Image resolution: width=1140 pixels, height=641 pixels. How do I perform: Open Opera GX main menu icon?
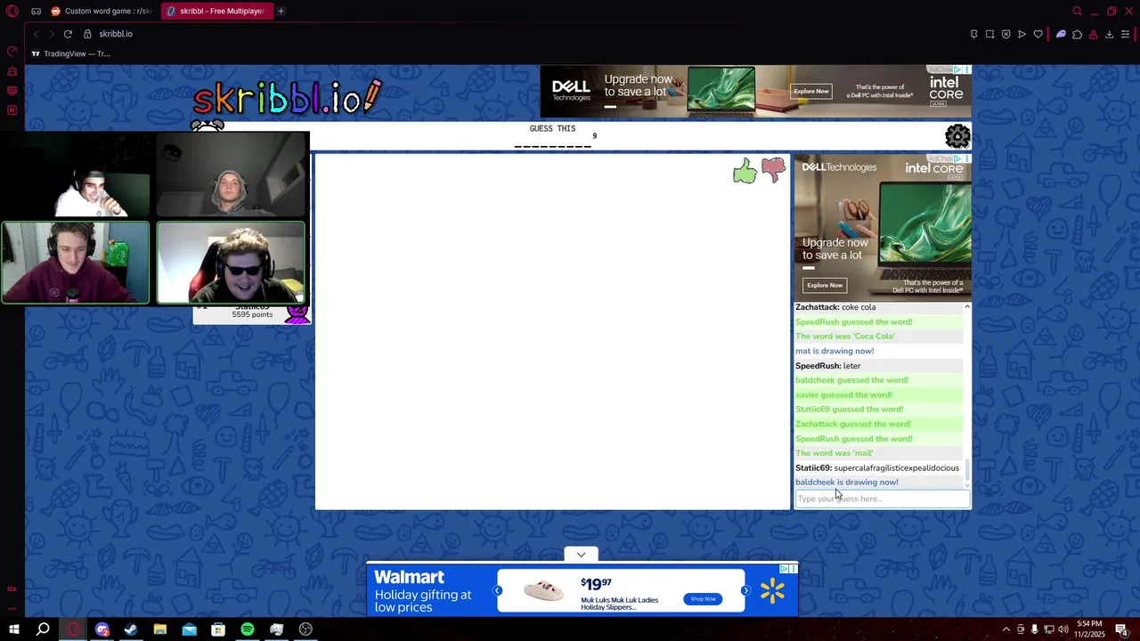(x=12, y=11)
